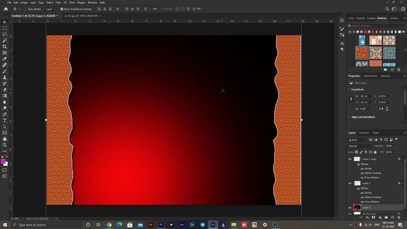The width and height of the screenshot is (407, 229).
Task: Select the Clone Stamp tool
Action: click(4, 78)
